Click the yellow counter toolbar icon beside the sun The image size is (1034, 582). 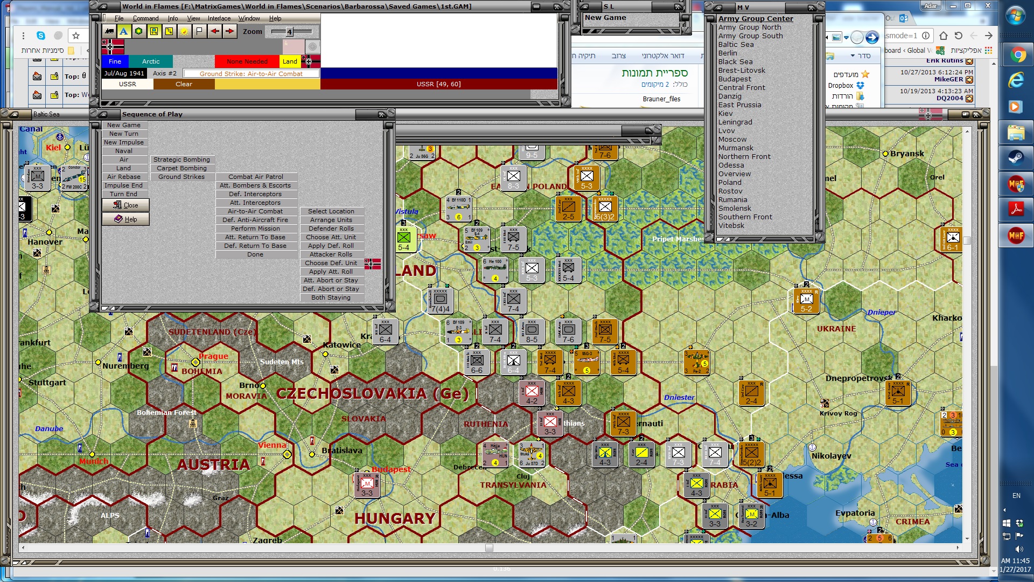click(x=169, y=31)
